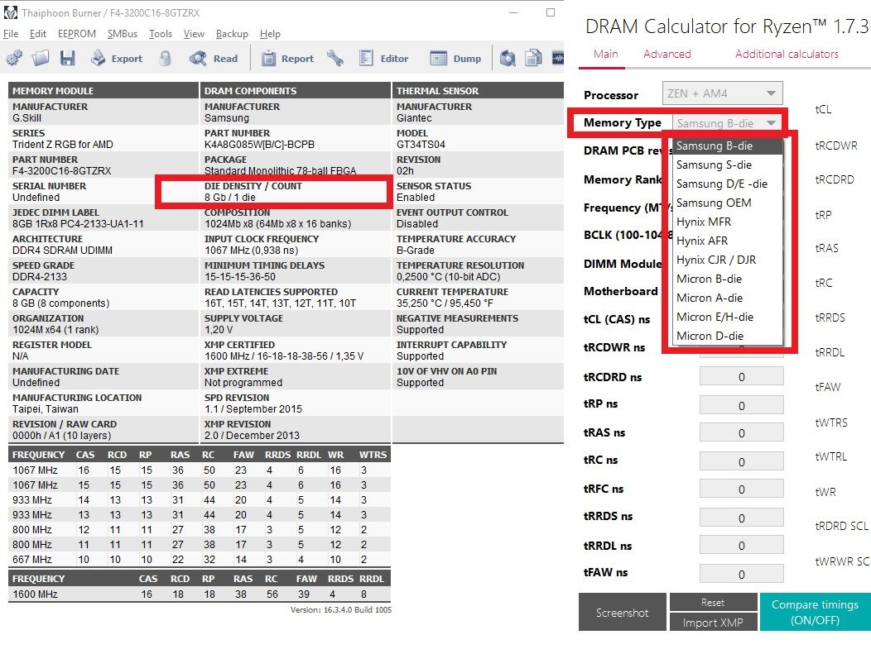Click the floppy disk save icon

coord(68,58)
